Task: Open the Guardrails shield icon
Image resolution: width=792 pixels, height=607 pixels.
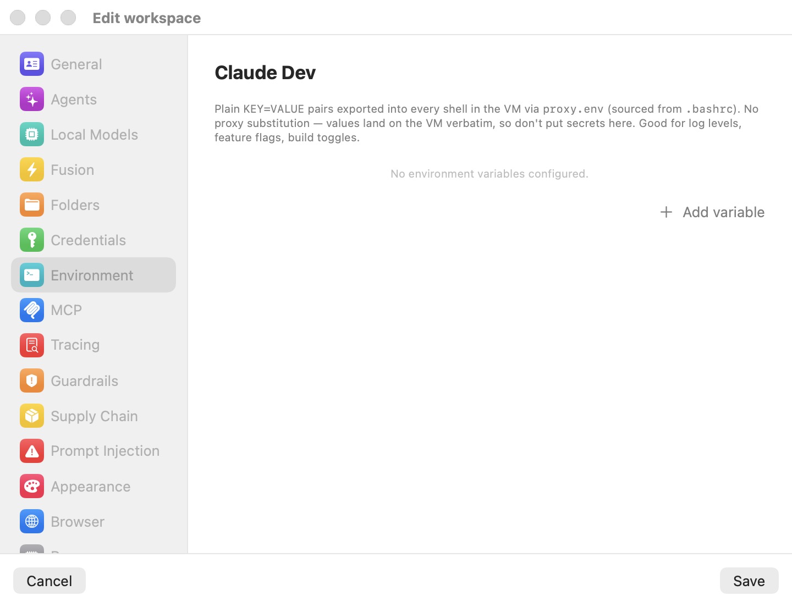Action: pyautogui.click(x=32, y=380)
